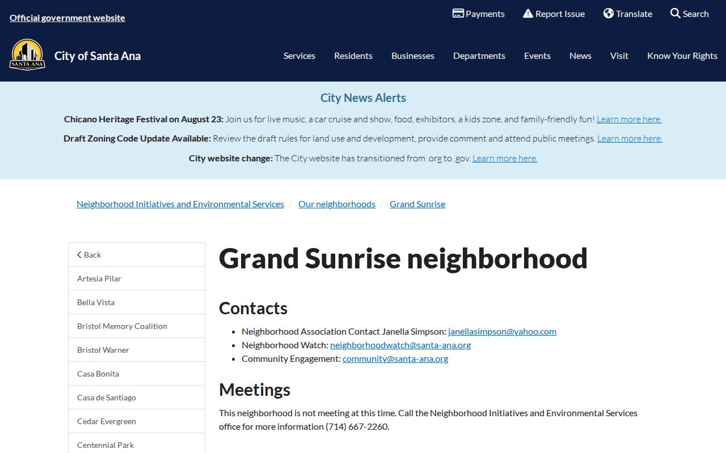This screenshot has height=453, width=726.
Task: Open the Businesses menu
Action: 413,55
